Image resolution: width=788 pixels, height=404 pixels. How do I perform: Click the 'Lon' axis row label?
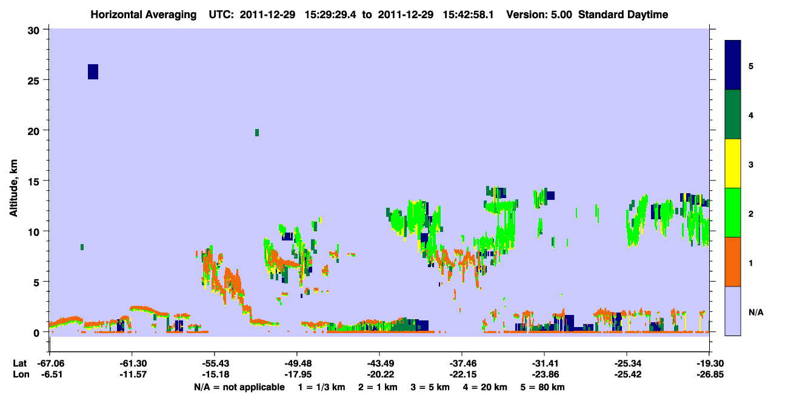click(20, 374)
